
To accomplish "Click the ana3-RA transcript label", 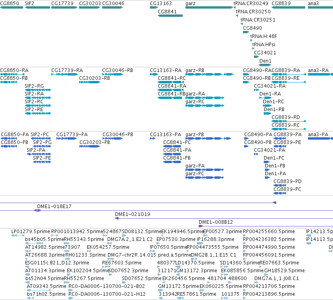I will [x=319, y=70].
